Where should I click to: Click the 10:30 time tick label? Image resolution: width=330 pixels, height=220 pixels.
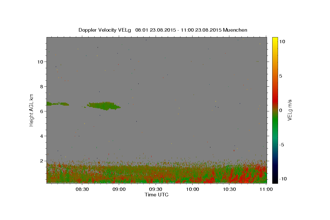click(229, 189)
